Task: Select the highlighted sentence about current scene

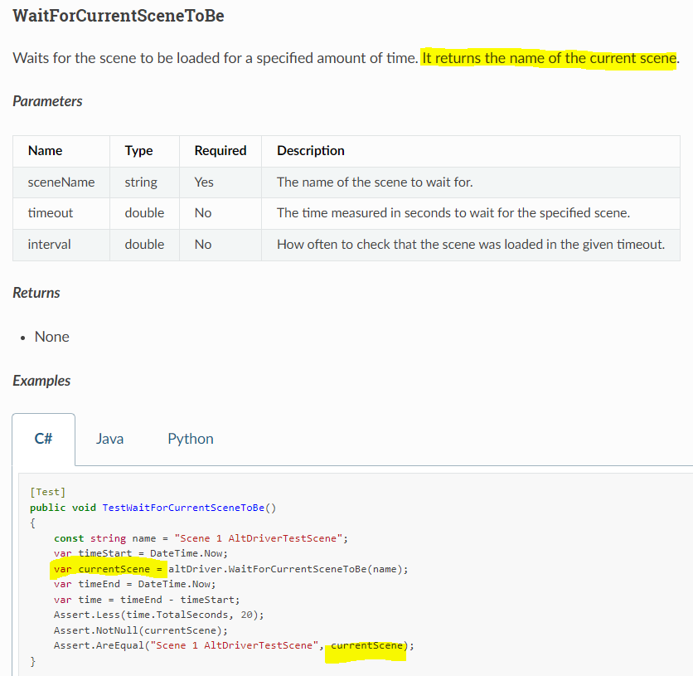Action: [x=547, y=58]
